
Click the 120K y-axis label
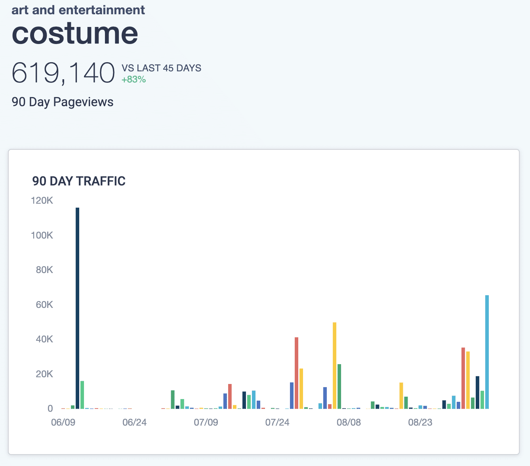[x=42, y=201]
